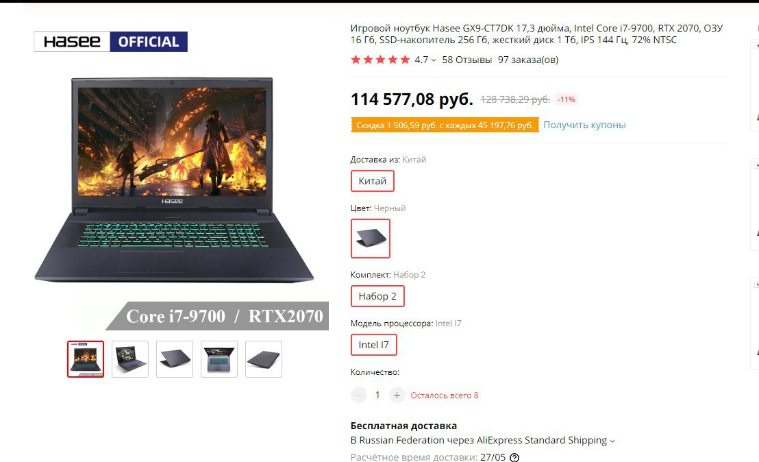Viewport: 759px width, 462px height.
Task: Choose the Intel I7 processor option
Action: click(x=374, y=345)
